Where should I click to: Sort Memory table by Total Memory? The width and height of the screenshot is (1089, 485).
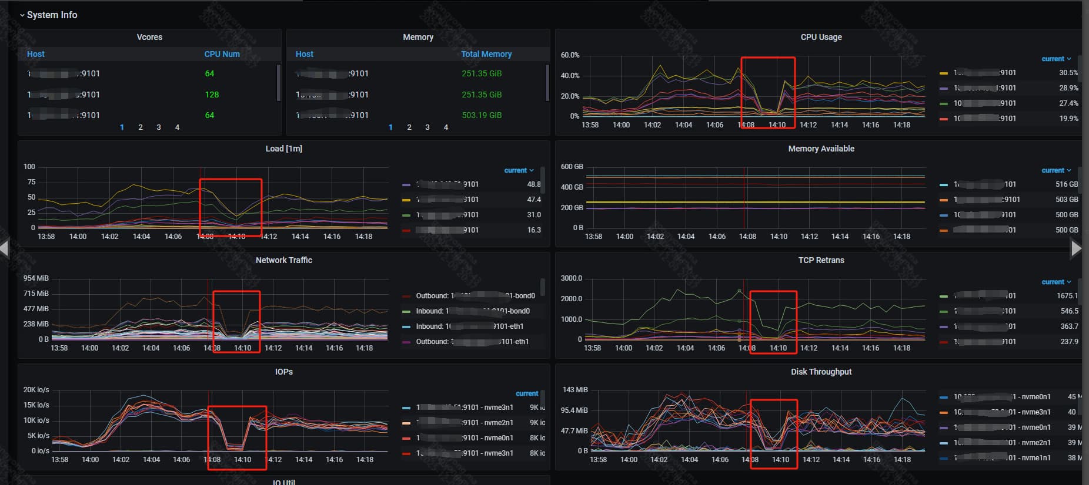point(486,54)
